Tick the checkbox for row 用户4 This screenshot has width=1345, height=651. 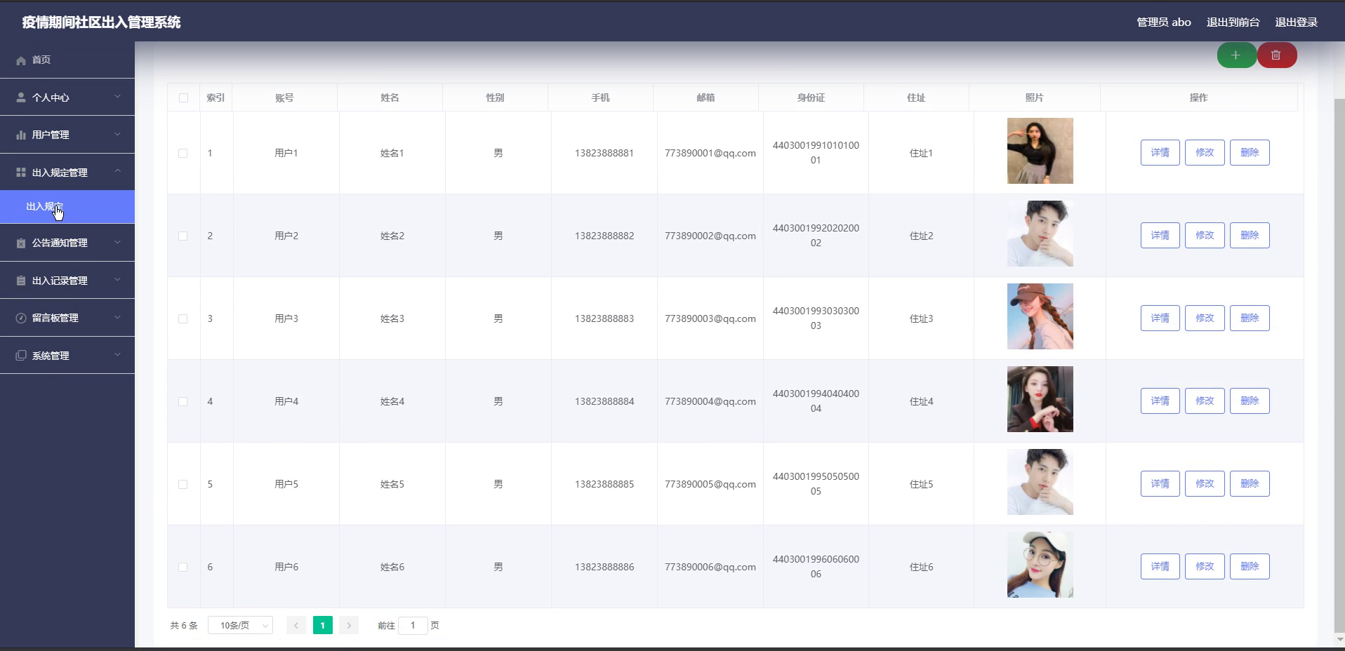pos(183,401)
